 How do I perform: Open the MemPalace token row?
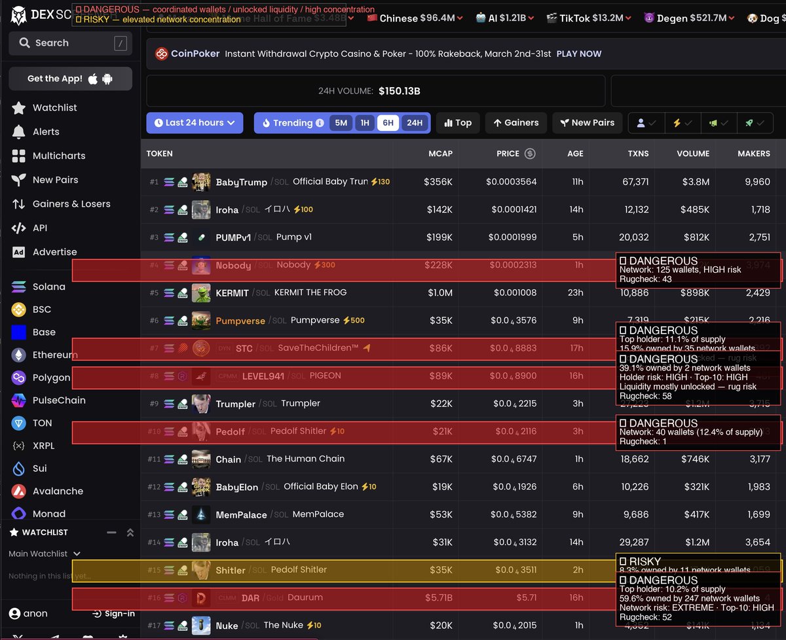[x=463, y=514]
